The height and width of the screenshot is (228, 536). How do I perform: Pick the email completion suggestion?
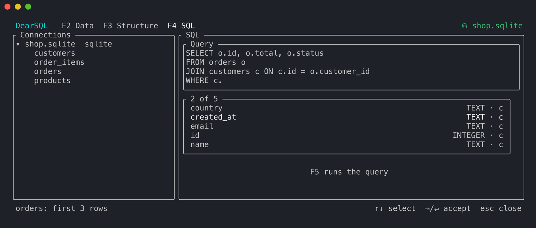(x=347, y=126)
